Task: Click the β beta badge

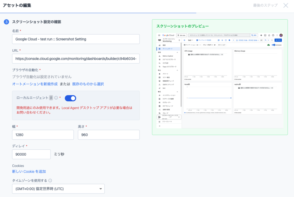Action: (x=51, y=98)
